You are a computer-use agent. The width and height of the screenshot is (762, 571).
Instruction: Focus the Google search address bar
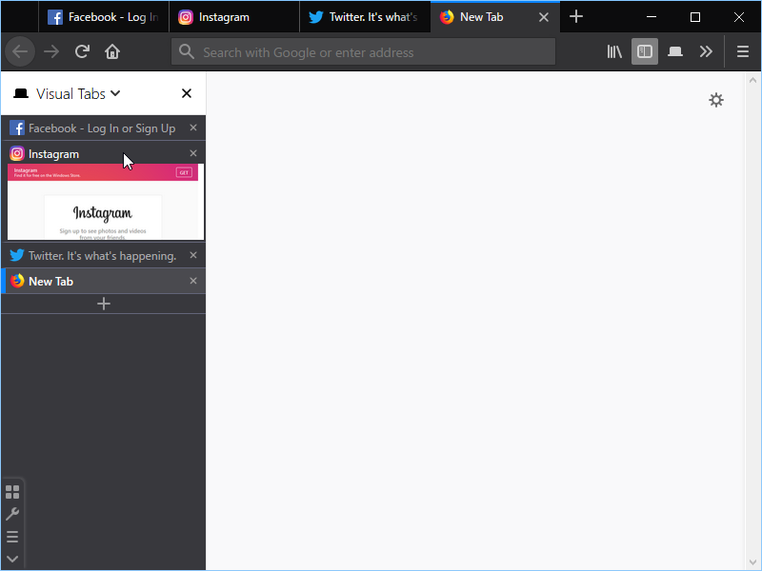coord(364,52)
